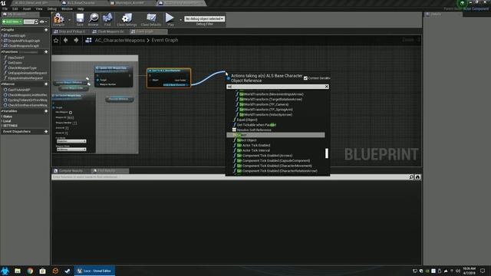This screenshot has height=276, width=491.
Task: Click plus icon in Functions section
Action: click(x=46, y=51)
